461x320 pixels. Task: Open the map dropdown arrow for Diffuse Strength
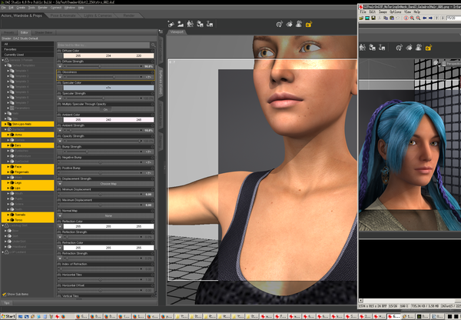[60, 66]
